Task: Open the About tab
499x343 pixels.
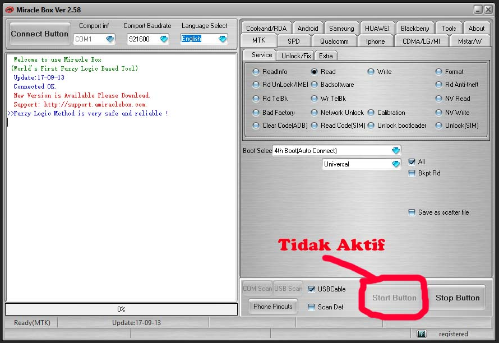Action: (x=477, y=29)
